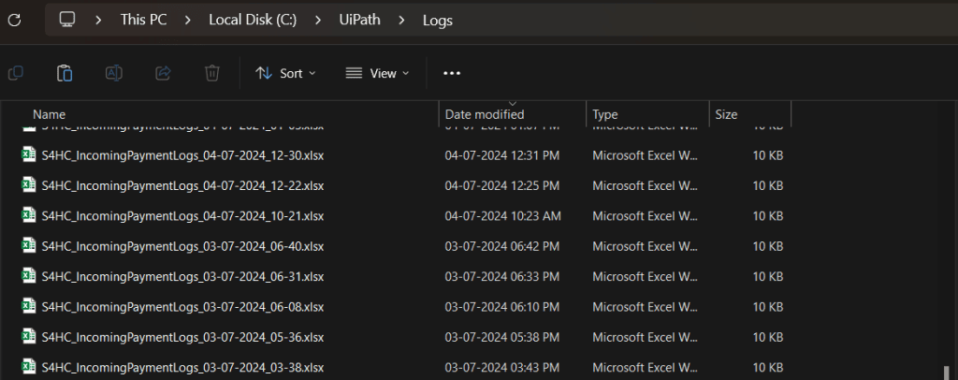
Task: Open the See more three-dots menu
Action: (452, 73)
